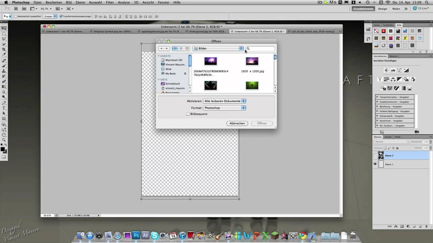Select the Ebene 2 layer row
The image size is (433, 243).
[x=401, y=156]
